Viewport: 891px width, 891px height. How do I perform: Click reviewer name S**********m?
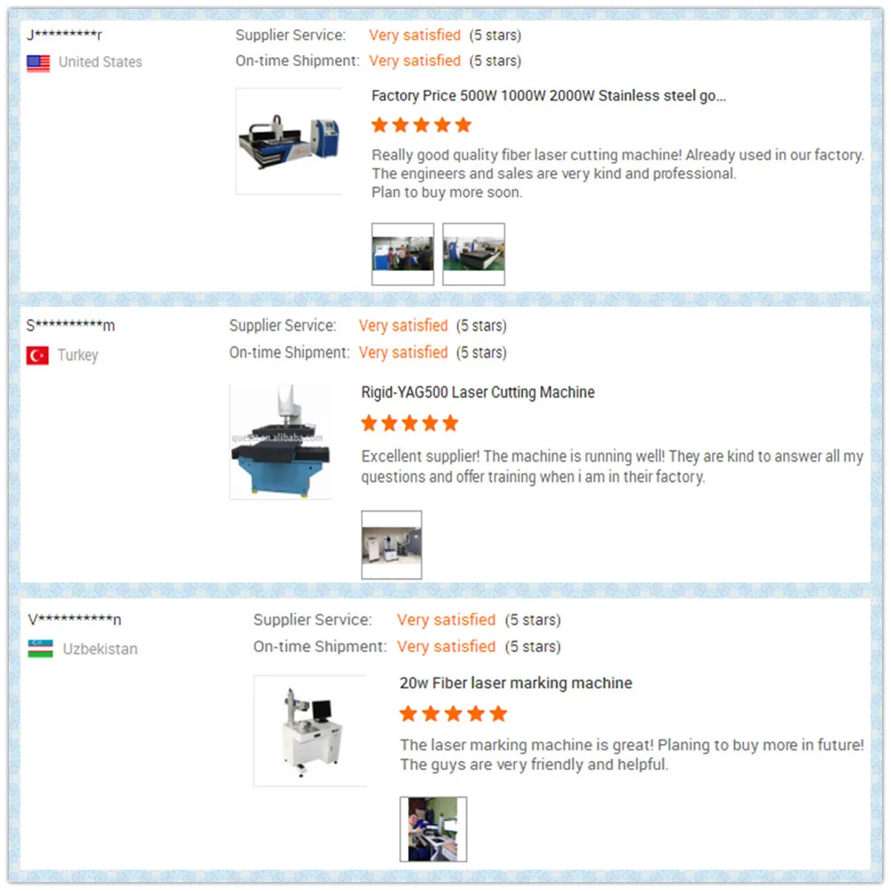70,325
